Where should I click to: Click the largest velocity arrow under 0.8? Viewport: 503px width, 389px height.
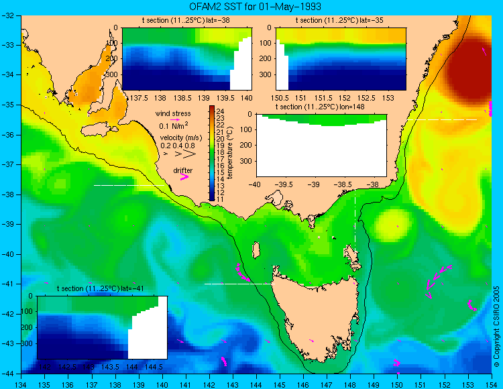[189, 154]
